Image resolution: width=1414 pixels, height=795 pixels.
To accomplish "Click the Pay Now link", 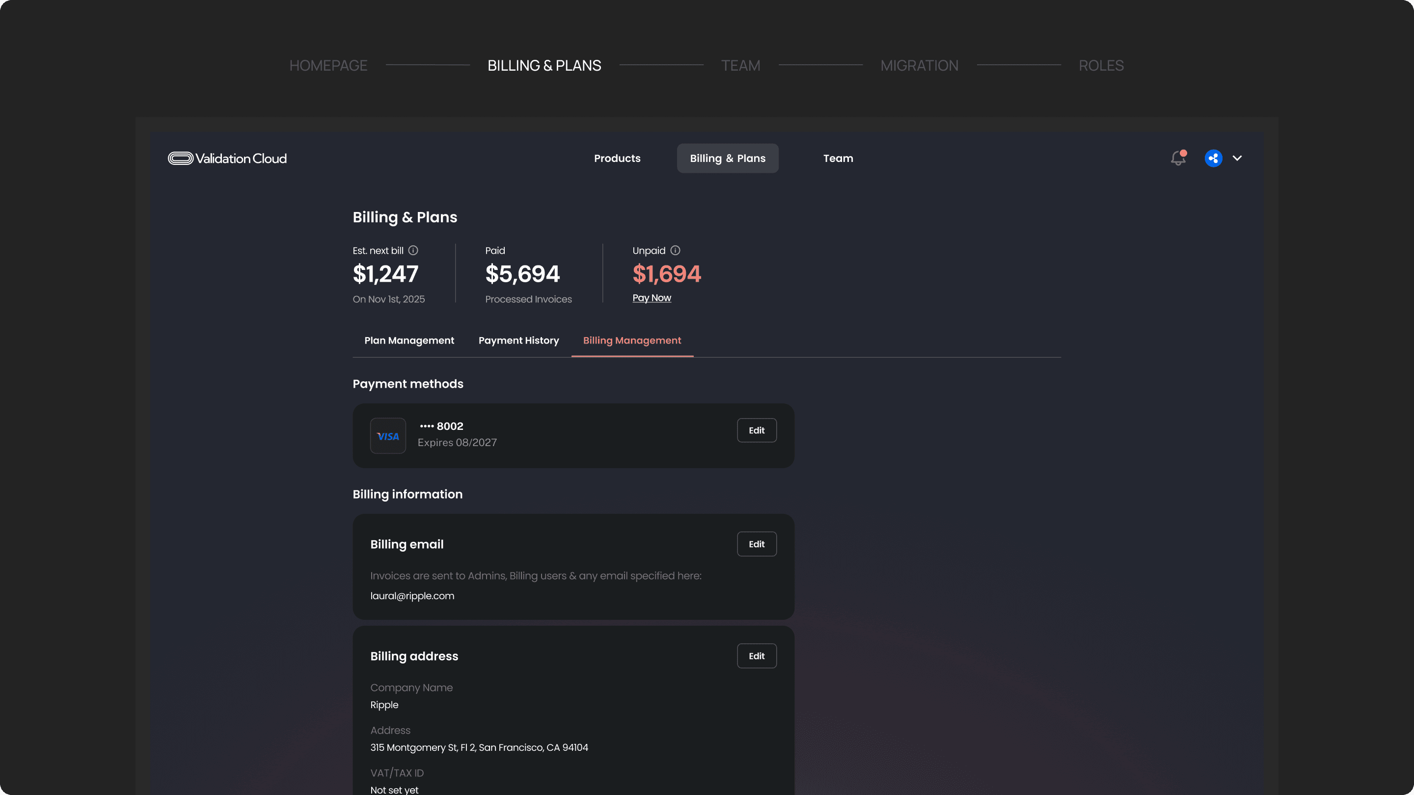I will pos(652,298).
